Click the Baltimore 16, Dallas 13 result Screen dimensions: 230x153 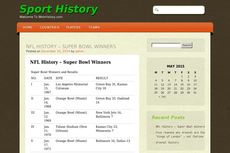(113, 141)
